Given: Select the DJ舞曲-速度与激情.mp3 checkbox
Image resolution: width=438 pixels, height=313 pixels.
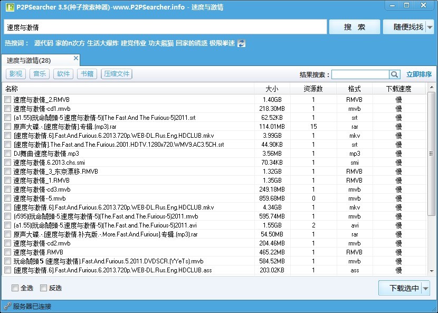Looking at the screenshot, I should 7,154.
